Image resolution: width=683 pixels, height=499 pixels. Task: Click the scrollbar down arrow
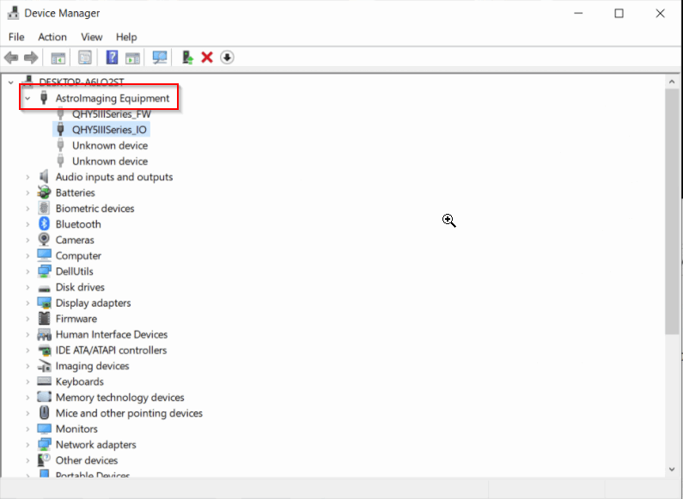(672, 470)
